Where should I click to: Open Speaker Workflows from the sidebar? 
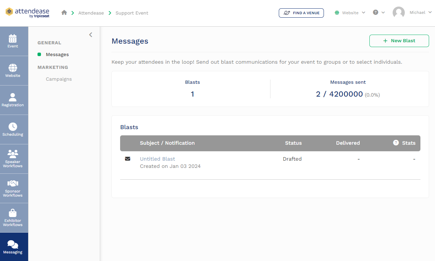[12, 154]
